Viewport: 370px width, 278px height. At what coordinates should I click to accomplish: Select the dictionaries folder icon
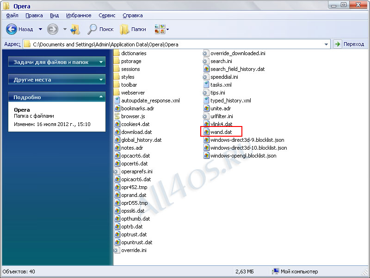point(117,53)
